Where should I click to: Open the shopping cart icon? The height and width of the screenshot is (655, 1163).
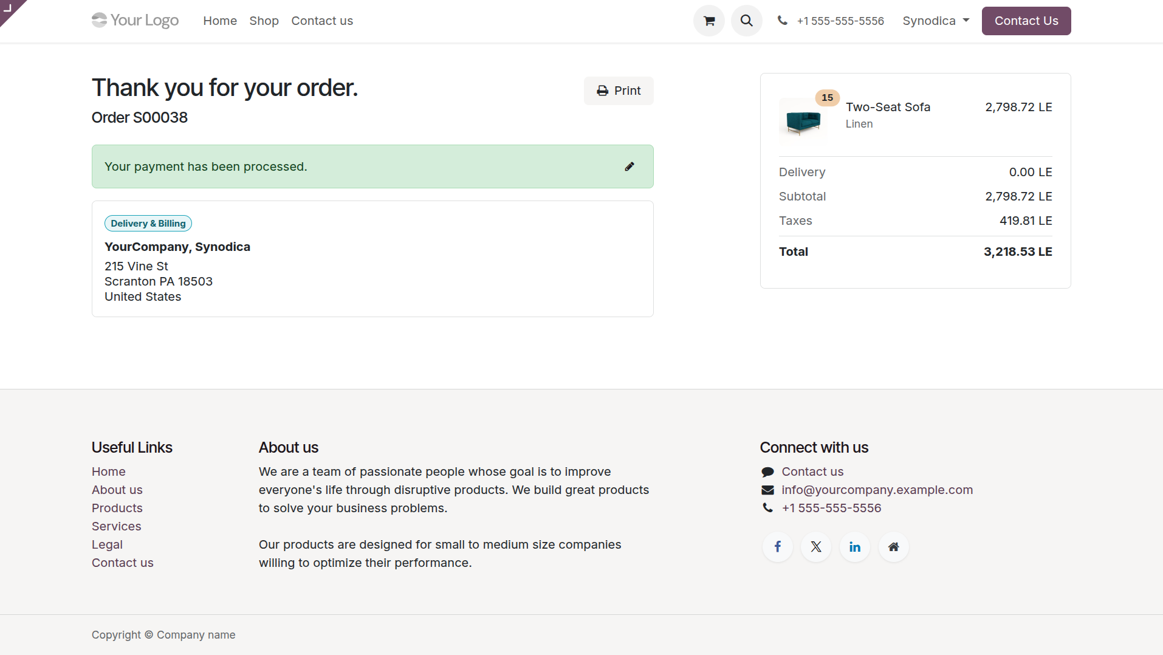point(708,21)
